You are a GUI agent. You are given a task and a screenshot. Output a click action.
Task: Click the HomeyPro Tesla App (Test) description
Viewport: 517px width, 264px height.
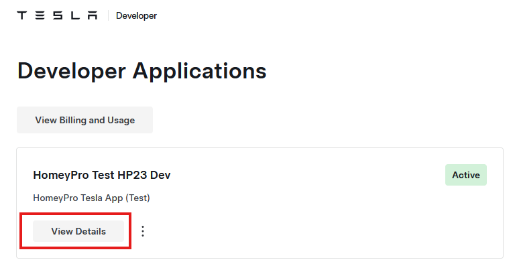[x=91, y=198]
